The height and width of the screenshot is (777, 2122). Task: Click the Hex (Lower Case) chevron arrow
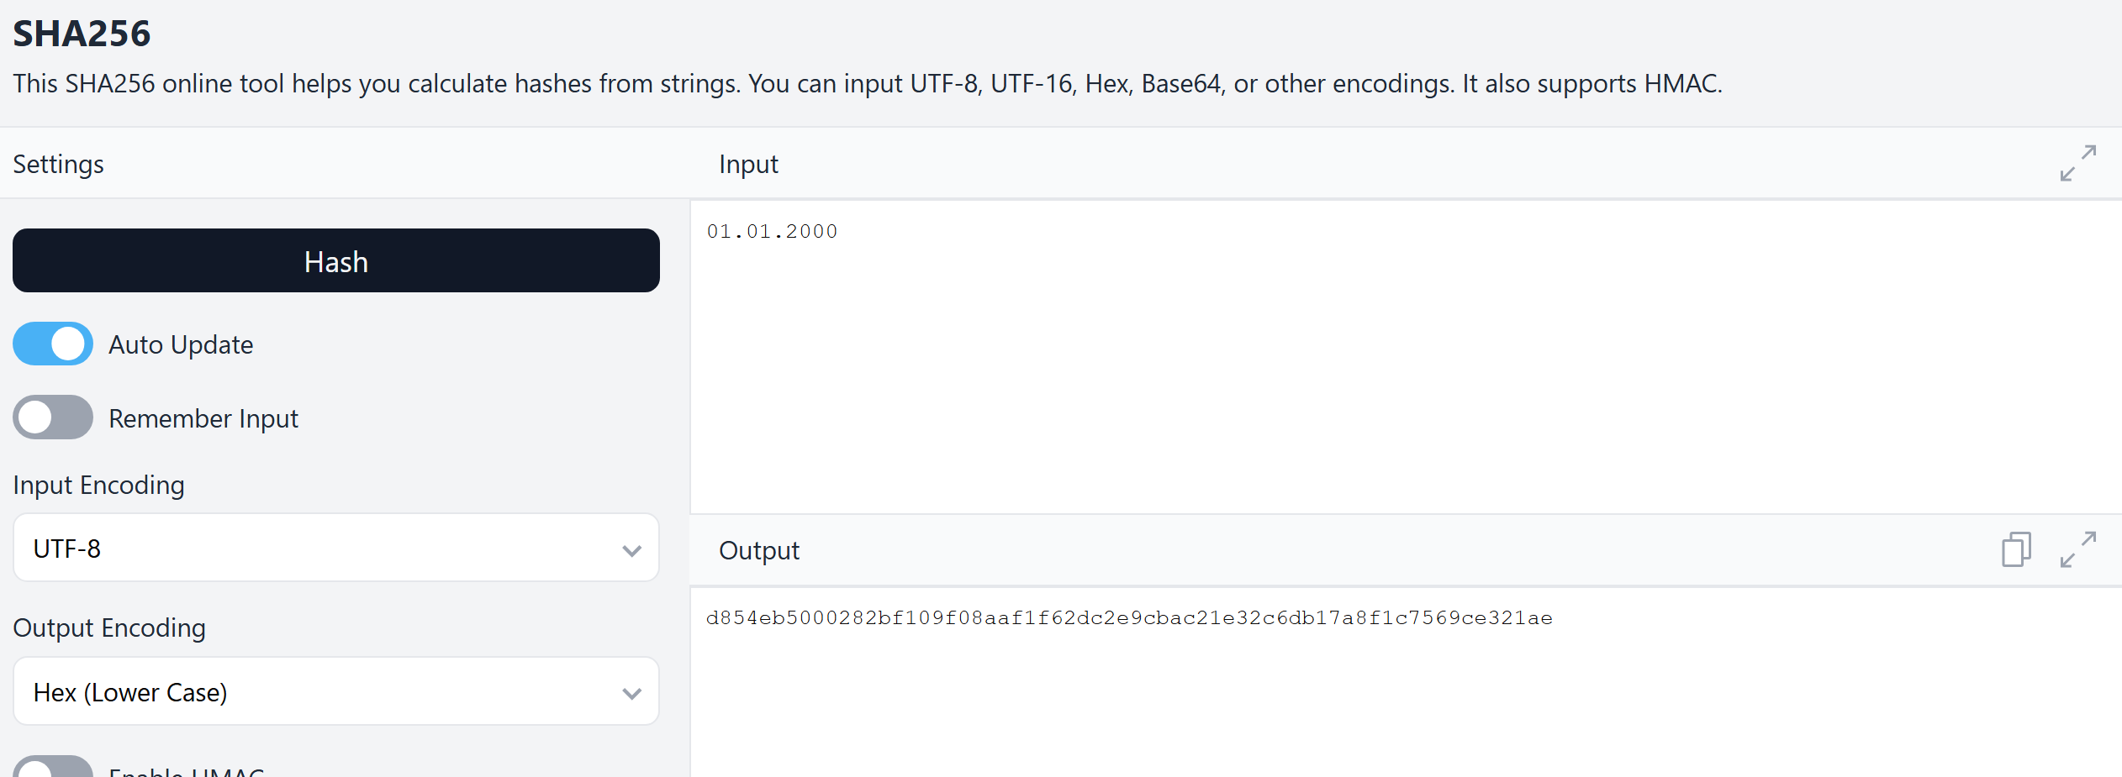click(631, 693)
